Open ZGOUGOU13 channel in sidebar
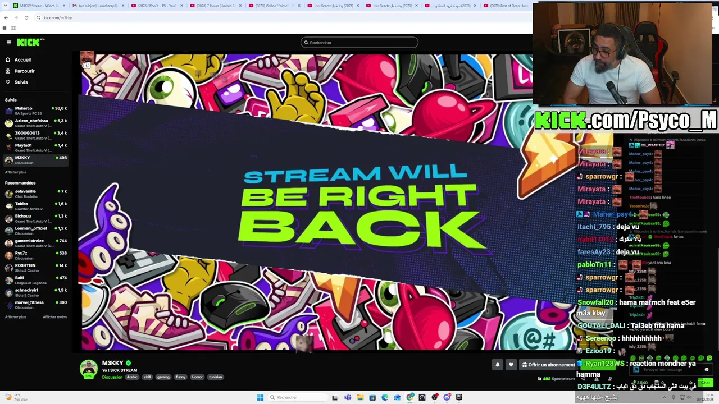 click(36, 135)
